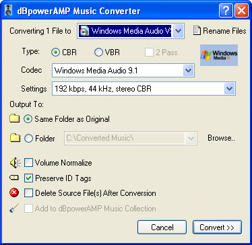
Task: Click the title bar help question mark button
Action: (x=226, y=11)
